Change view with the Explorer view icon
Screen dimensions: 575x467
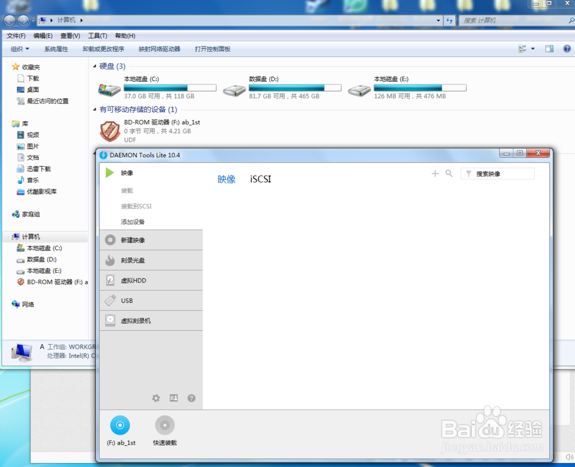(x=522, y=49)
